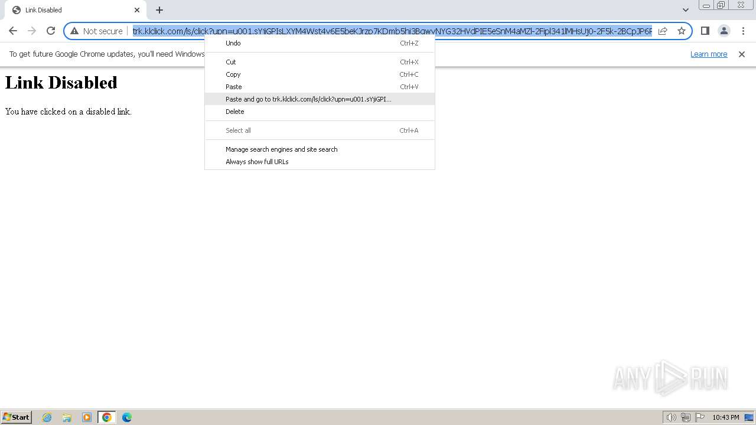Expand the tab search chevron
756x425 pixels.
click(685, 10)
